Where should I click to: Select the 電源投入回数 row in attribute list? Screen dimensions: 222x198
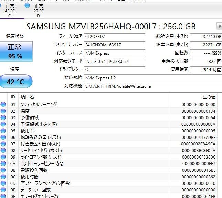pyautogui.click(x=34, y=170)
